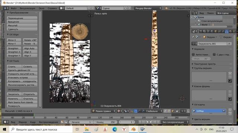Open the Маркер menu in timeline
238x133 pixels.
click(x=23, y=122)
